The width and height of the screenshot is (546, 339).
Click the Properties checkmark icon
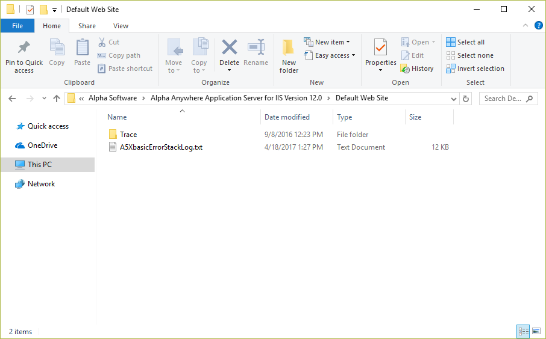pos(381,47)
